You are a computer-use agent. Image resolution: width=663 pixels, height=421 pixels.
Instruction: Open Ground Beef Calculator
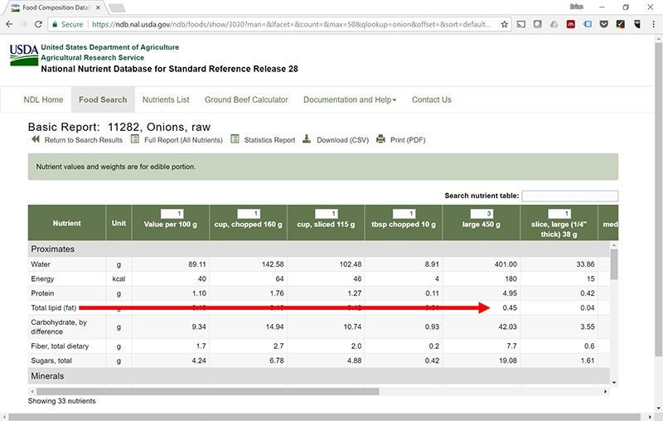click(246, 99)
